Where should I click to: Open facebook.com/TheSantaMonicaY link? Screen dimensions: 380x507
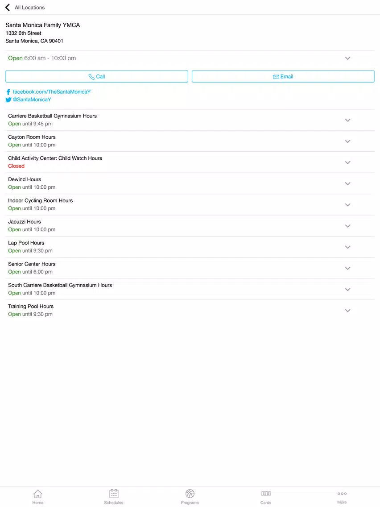[x=52, y=92]
